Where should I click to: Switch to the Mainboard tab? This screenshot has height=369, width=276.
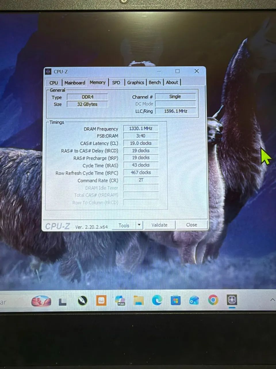tap(75, 83)
